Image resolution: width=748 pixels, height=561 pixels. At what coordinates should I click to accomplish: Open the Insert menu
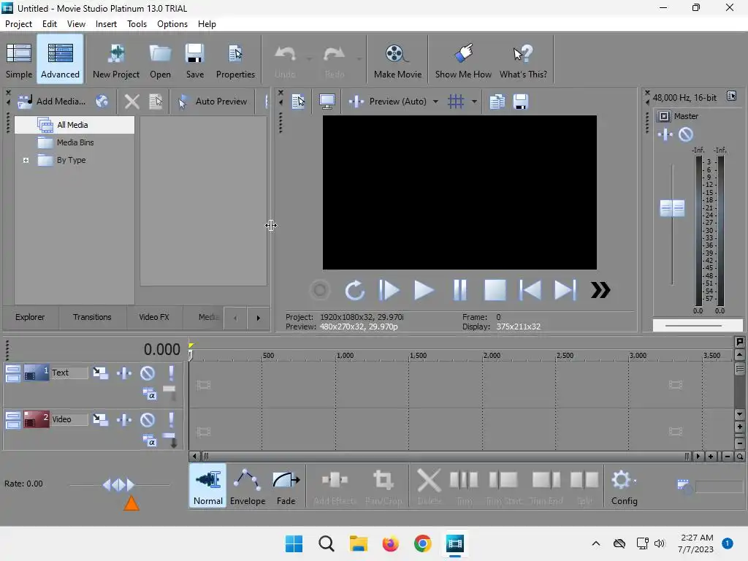coord(106,24)
